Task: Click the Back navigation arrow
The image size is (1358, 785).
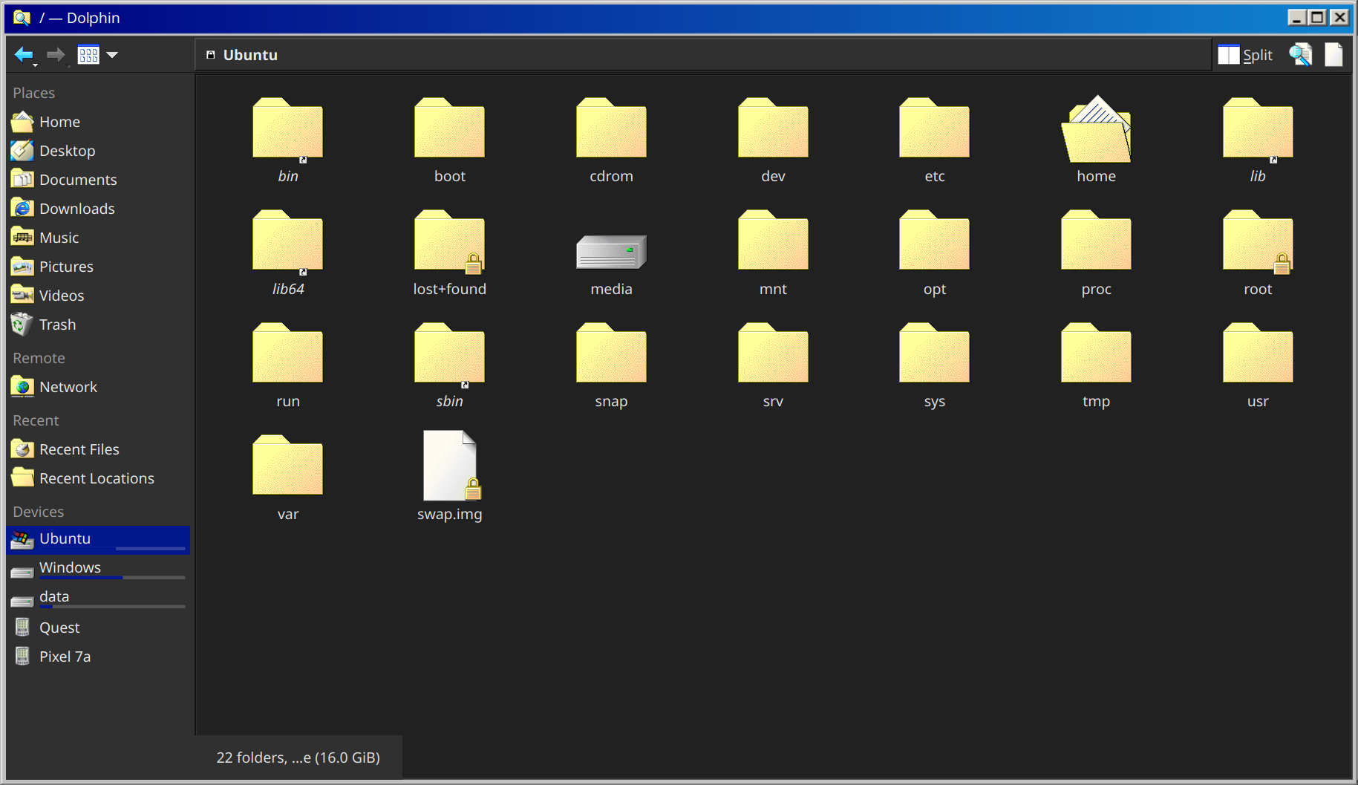Action: pyautogui.click(x=23, y=54)
